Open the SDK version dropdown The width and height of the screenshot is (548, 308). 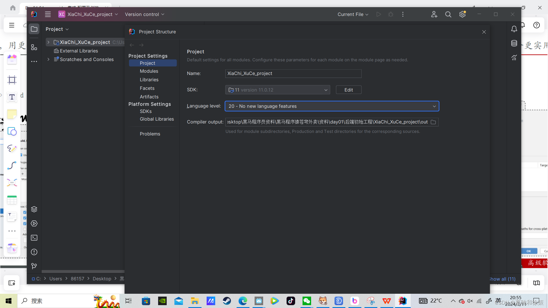click(277, 90)
